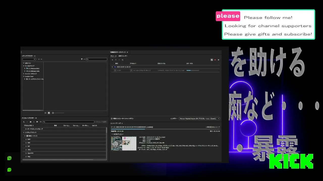Expand the PNG preset group
The width and height of the screenshot is (323, 181).
pyautogui.click(x=26, y=157)
